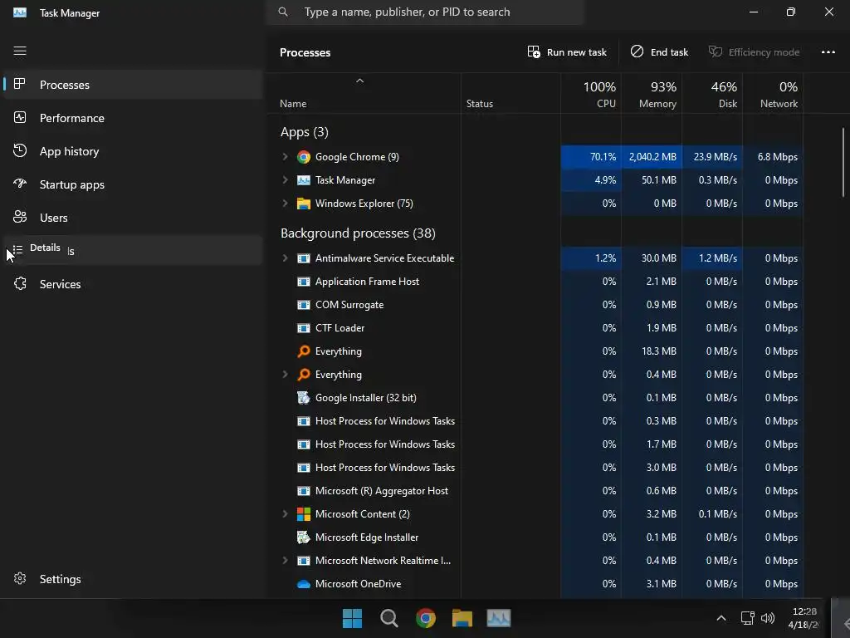Open the hamburger navigation menu
Viewport: 850px width, 638px height.
(20, 51)
